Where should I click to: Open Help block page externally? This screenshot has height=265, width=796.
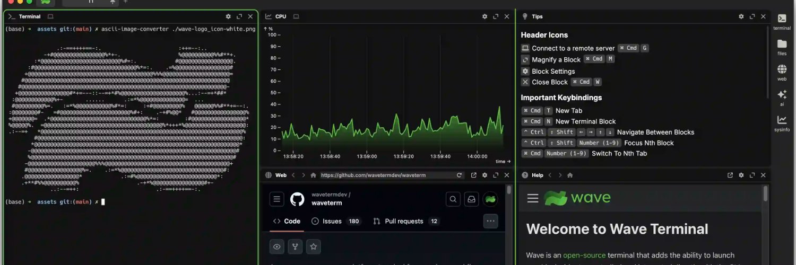click(730, 175)
